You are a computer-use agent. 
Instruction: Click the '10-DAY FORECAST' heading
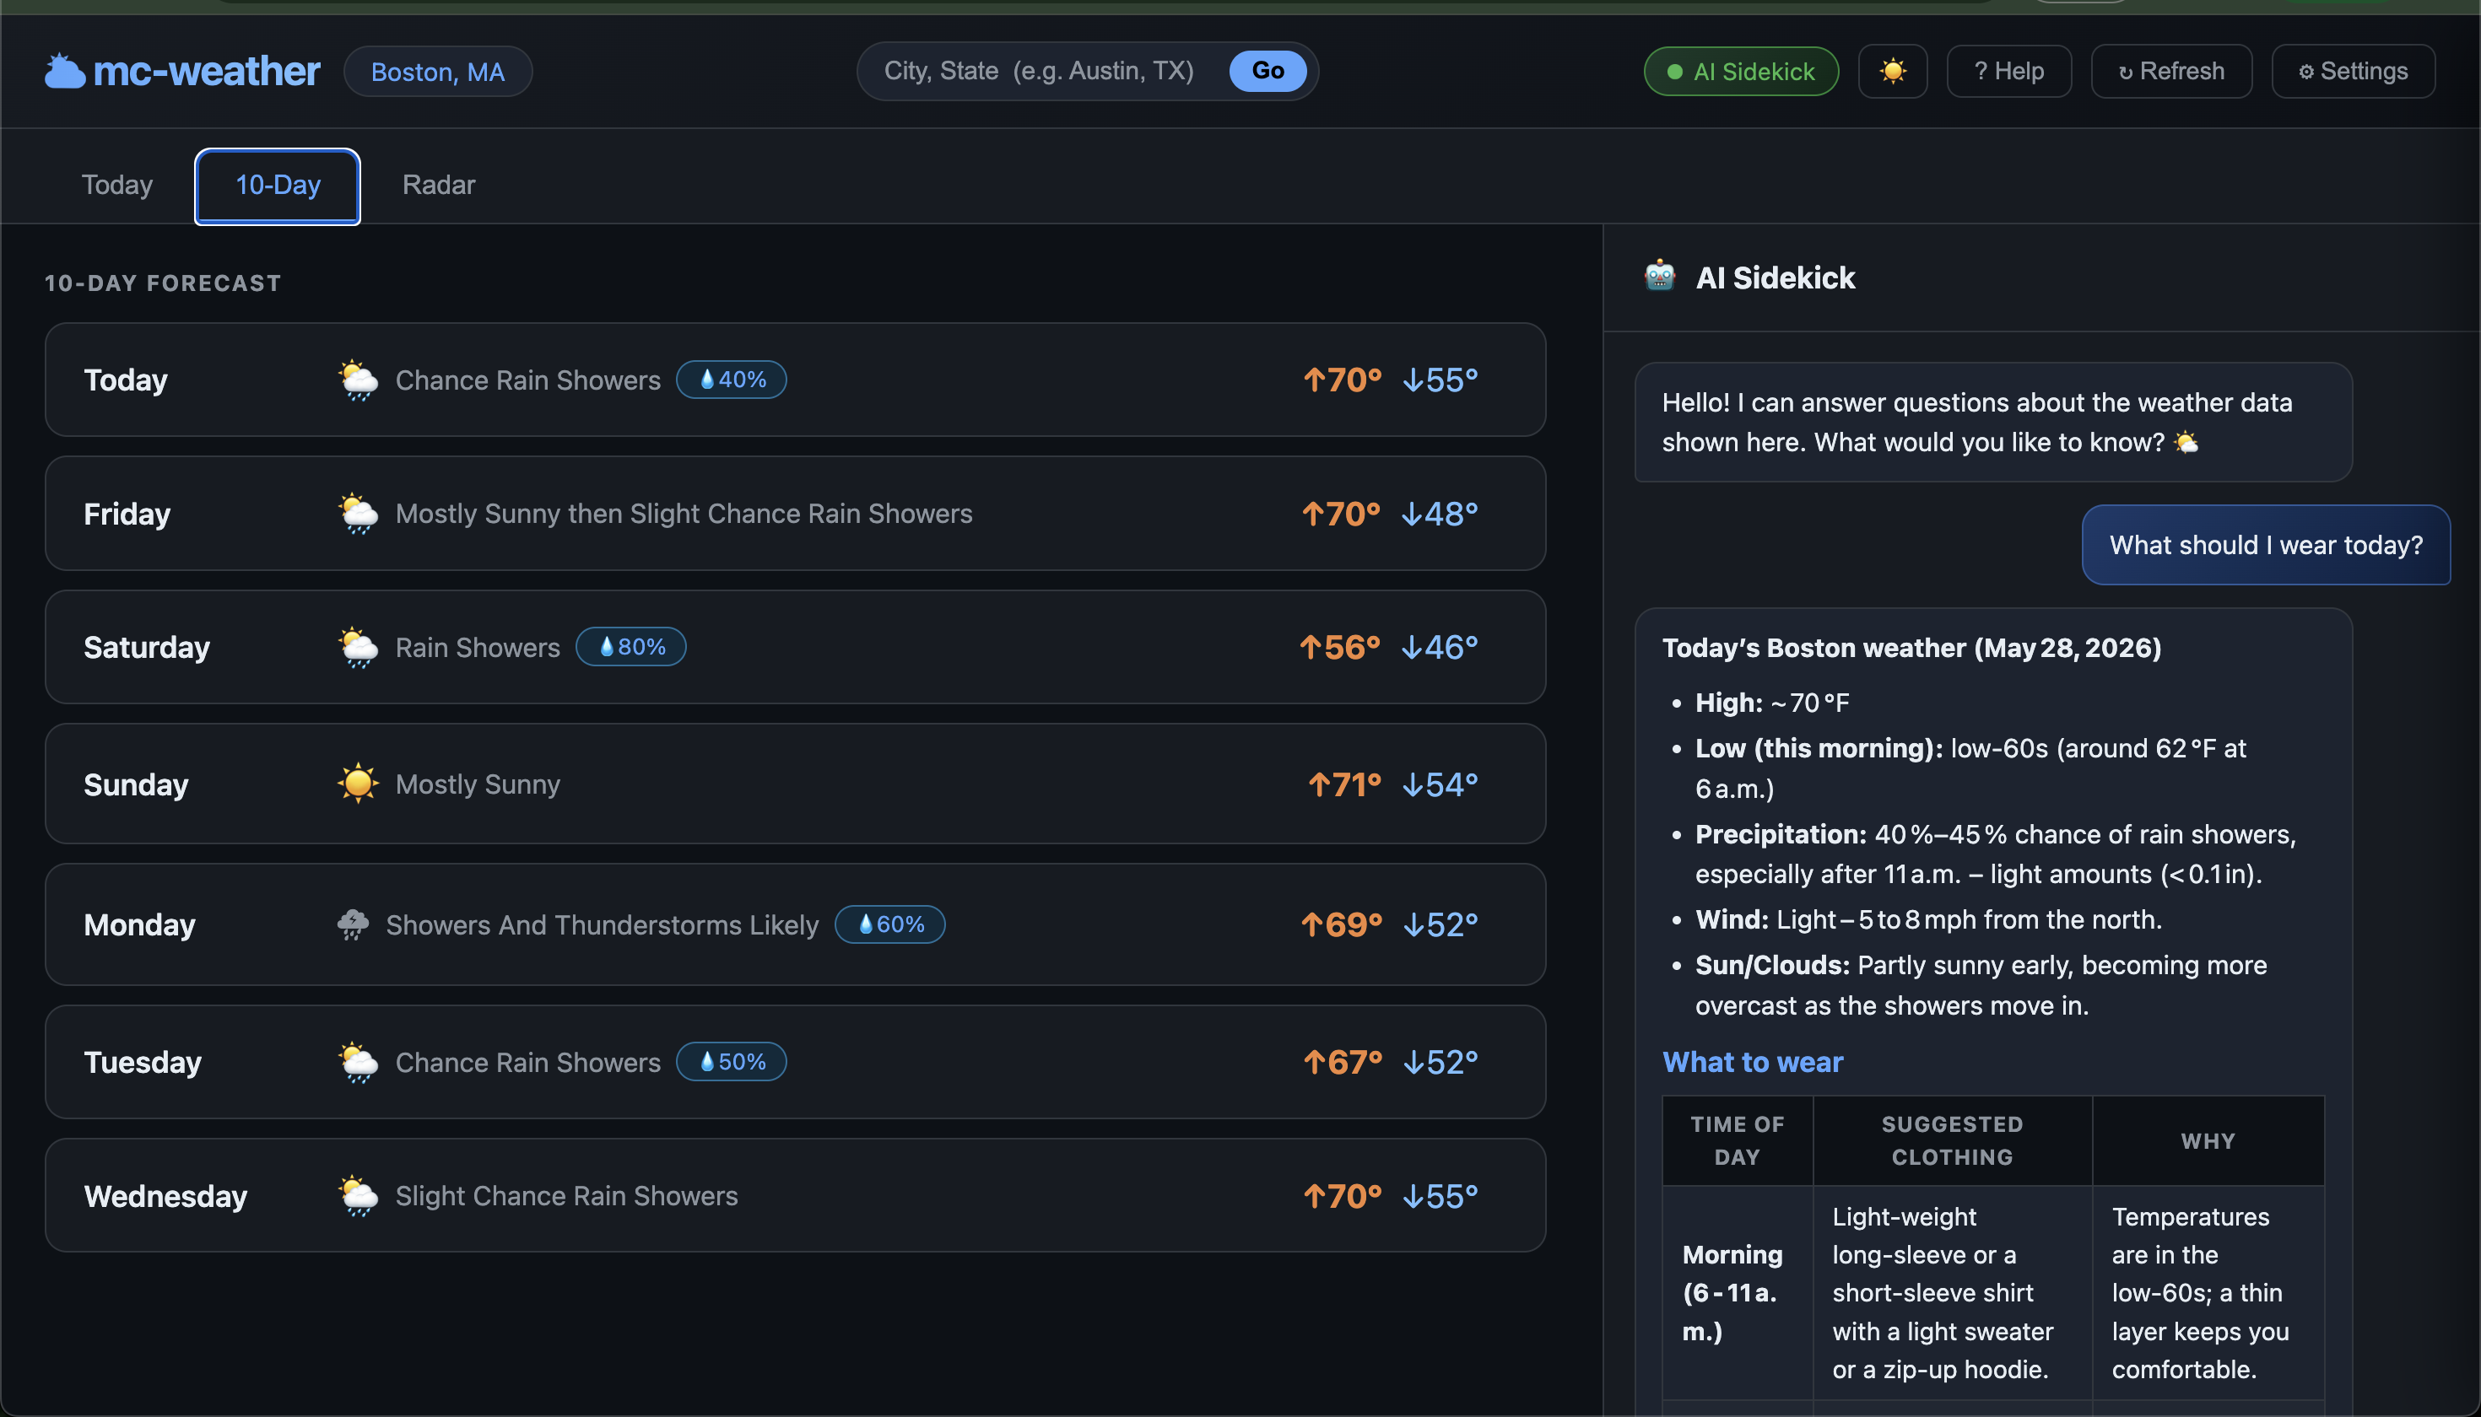click(163, 283)
